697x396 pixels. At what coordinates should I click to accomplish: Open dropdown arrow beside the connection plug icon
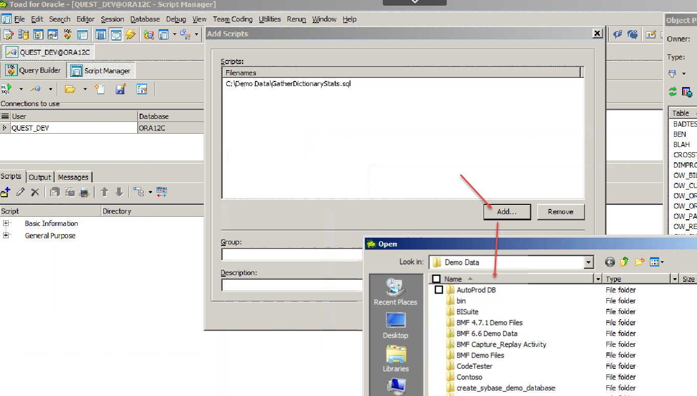click(x=50, y=89)
